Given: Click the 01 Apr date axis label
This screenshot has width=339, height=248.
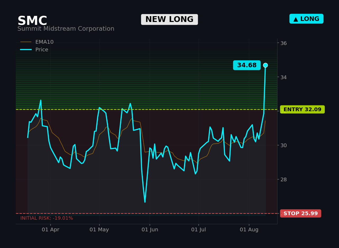Looking at the screenshot, I should coord(50,230).
